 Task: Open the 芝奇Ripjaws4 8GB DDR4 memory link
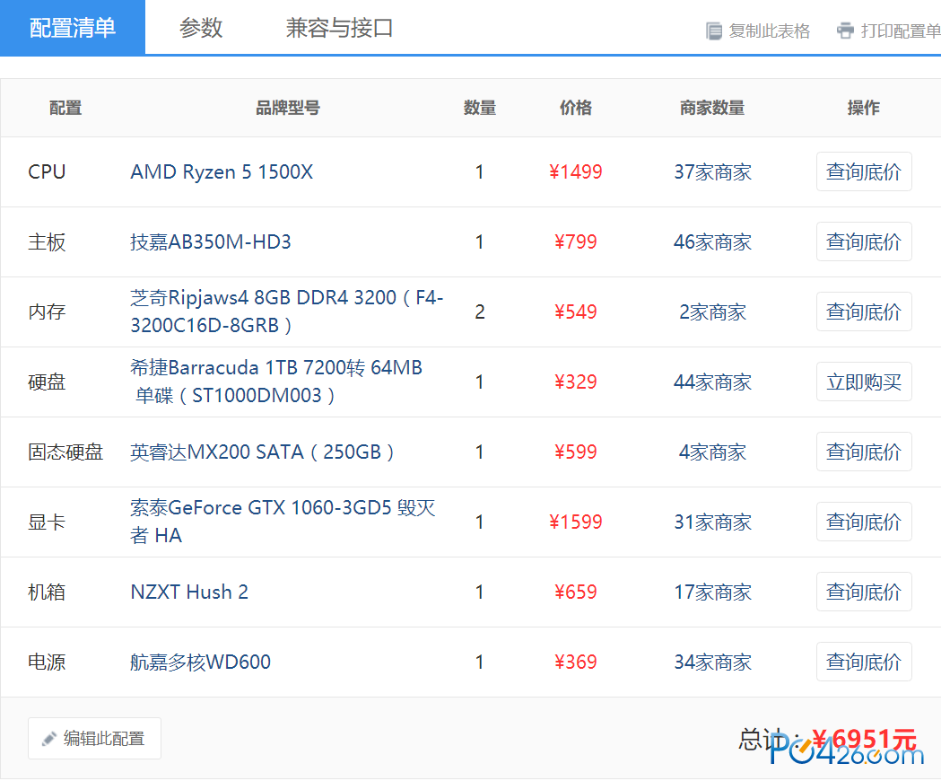click(x=287, y=312)
